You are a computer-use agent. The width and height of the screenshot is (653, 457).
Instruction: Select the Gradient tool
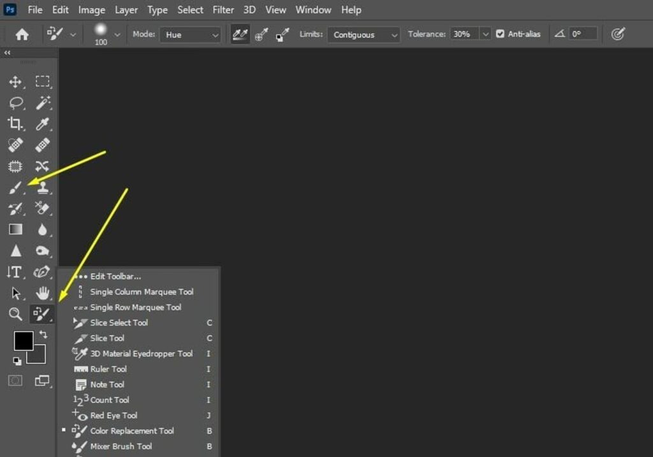[15, 229]
